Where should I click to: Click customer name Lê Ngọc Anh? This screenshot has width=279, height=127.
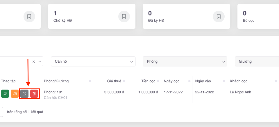coord(240,92)
